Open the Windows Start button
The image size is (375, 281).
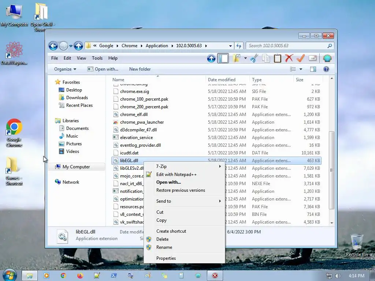(x=10, y=275)
